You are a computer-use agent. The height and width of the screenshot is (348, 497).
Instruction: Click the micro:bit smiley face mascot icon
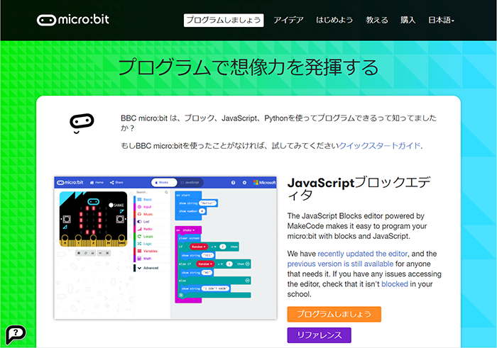[x=82, y=123]
